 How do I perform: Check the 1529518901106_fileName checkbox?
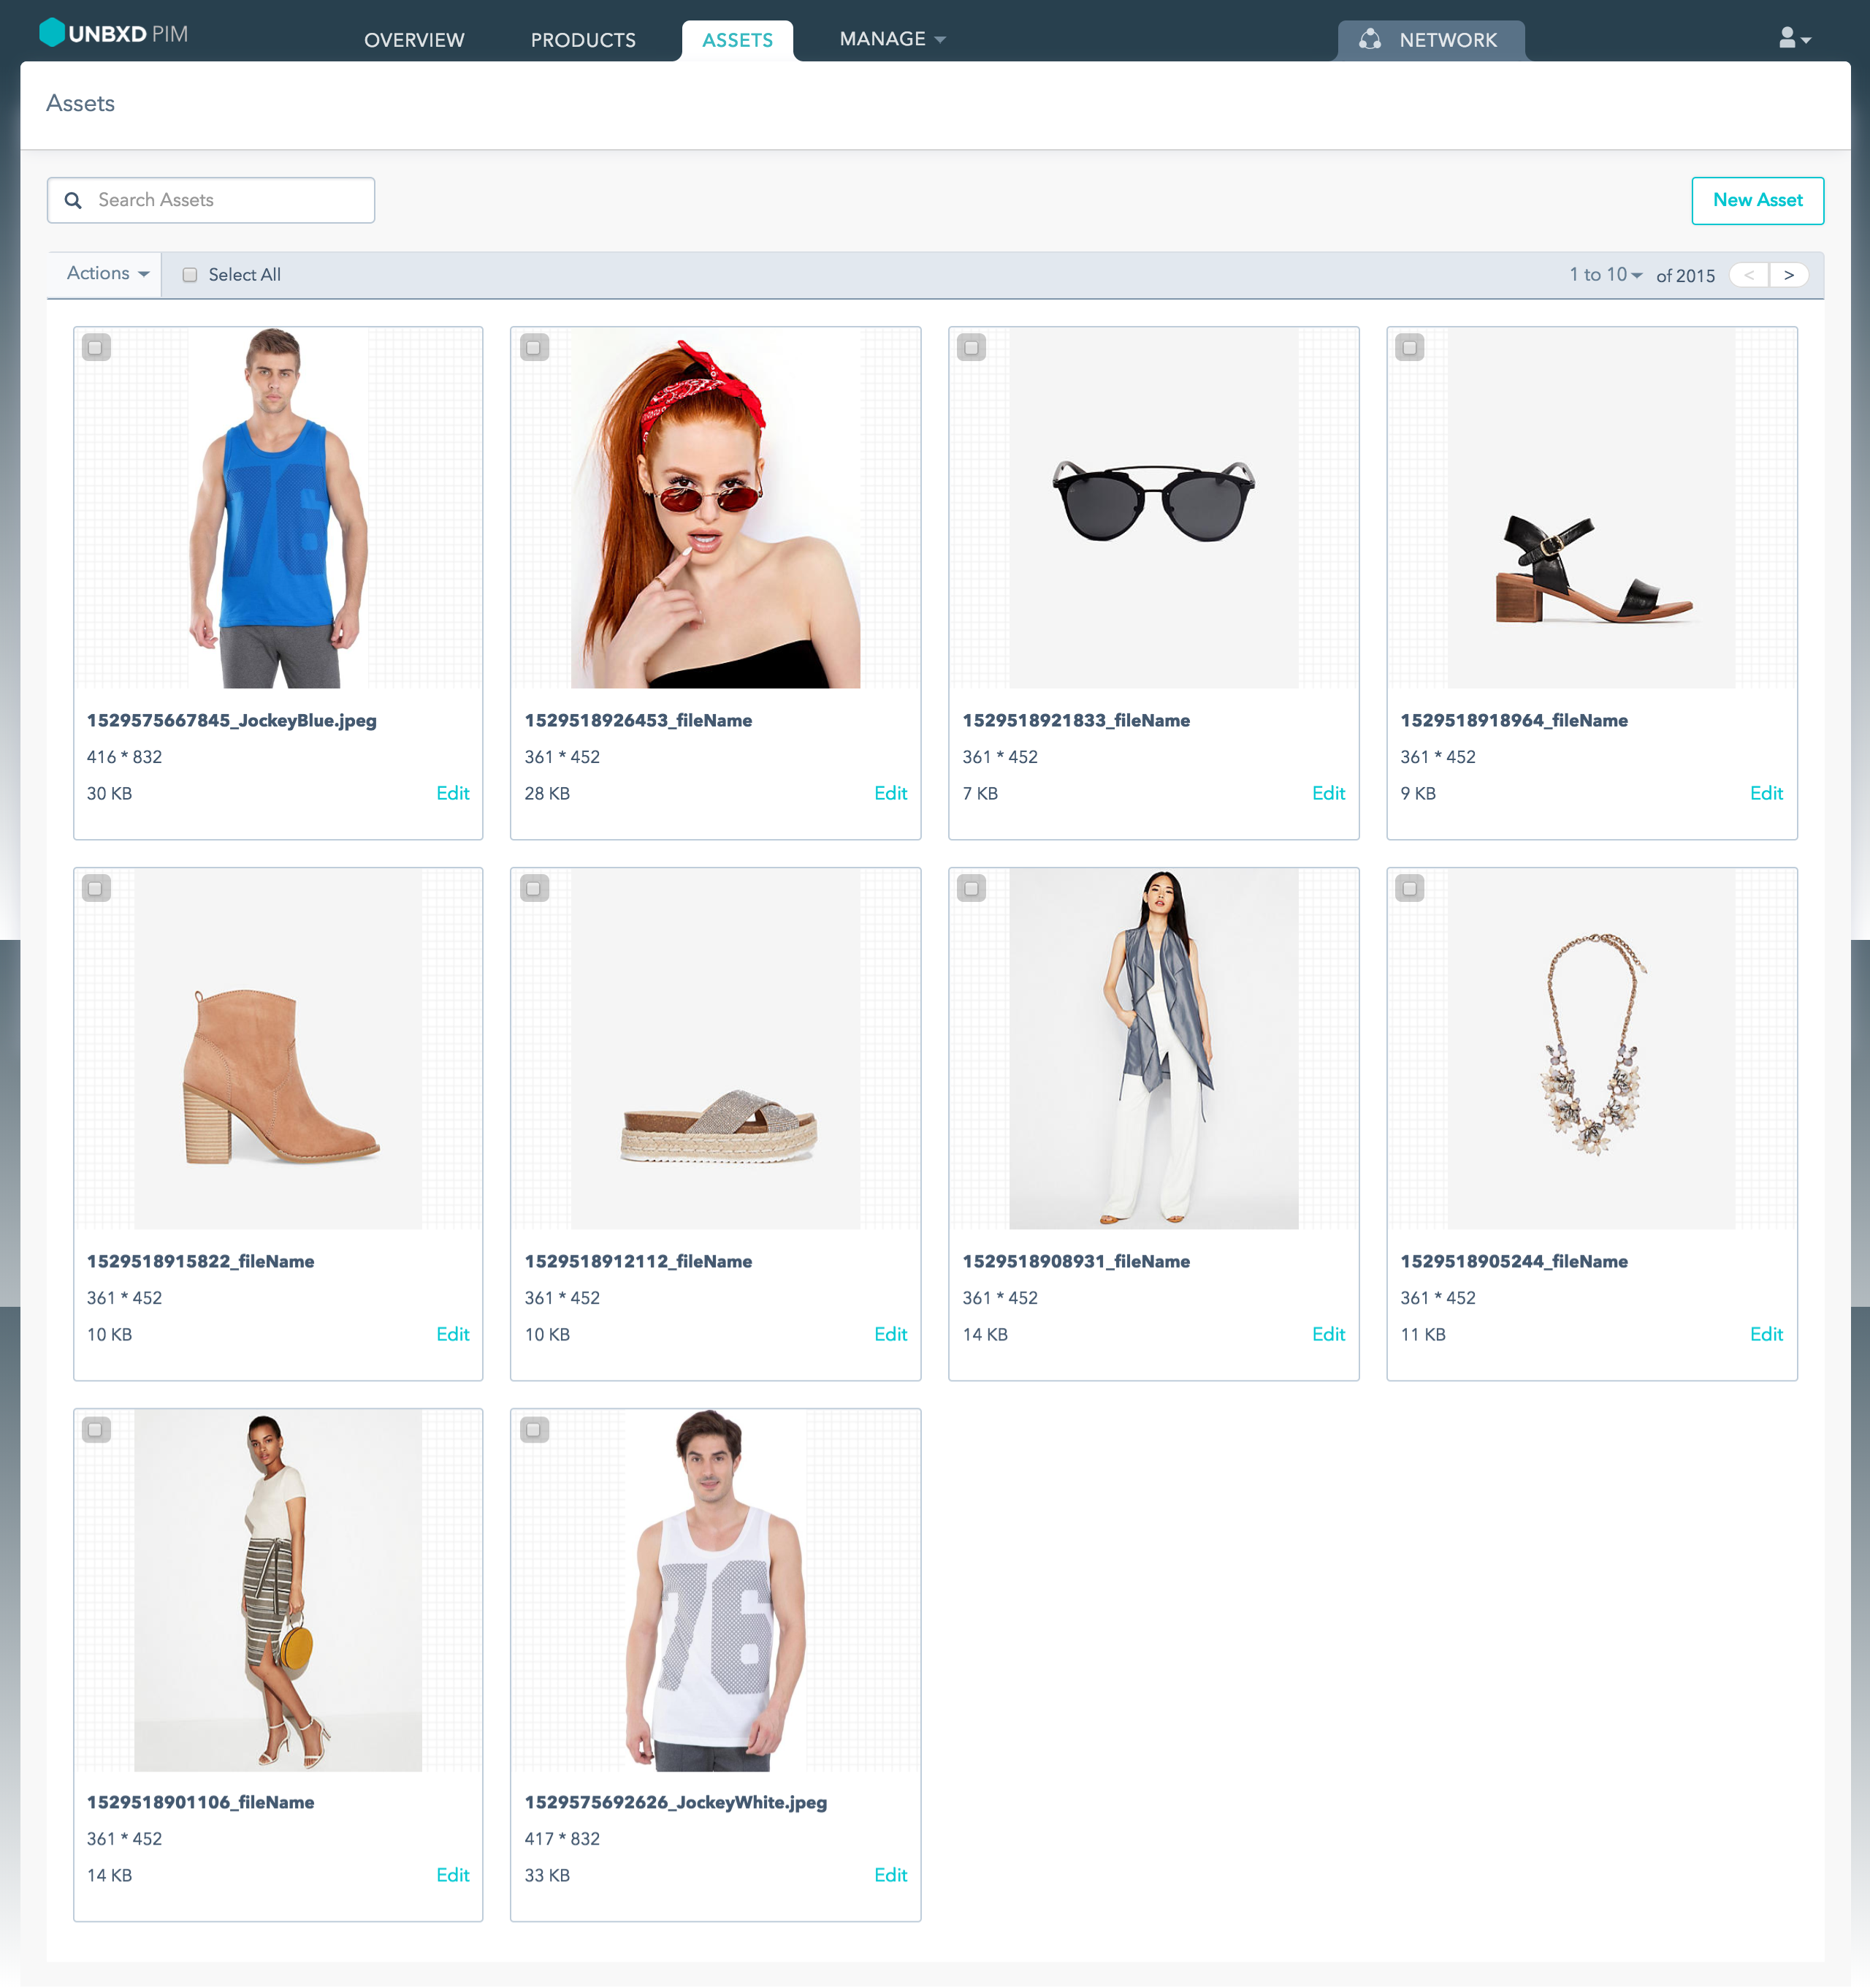pos(96,1430)
